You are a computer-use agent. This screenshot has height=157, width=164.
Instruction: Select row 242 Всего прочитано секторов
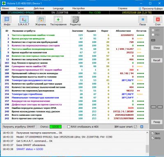tap(75, 118)
